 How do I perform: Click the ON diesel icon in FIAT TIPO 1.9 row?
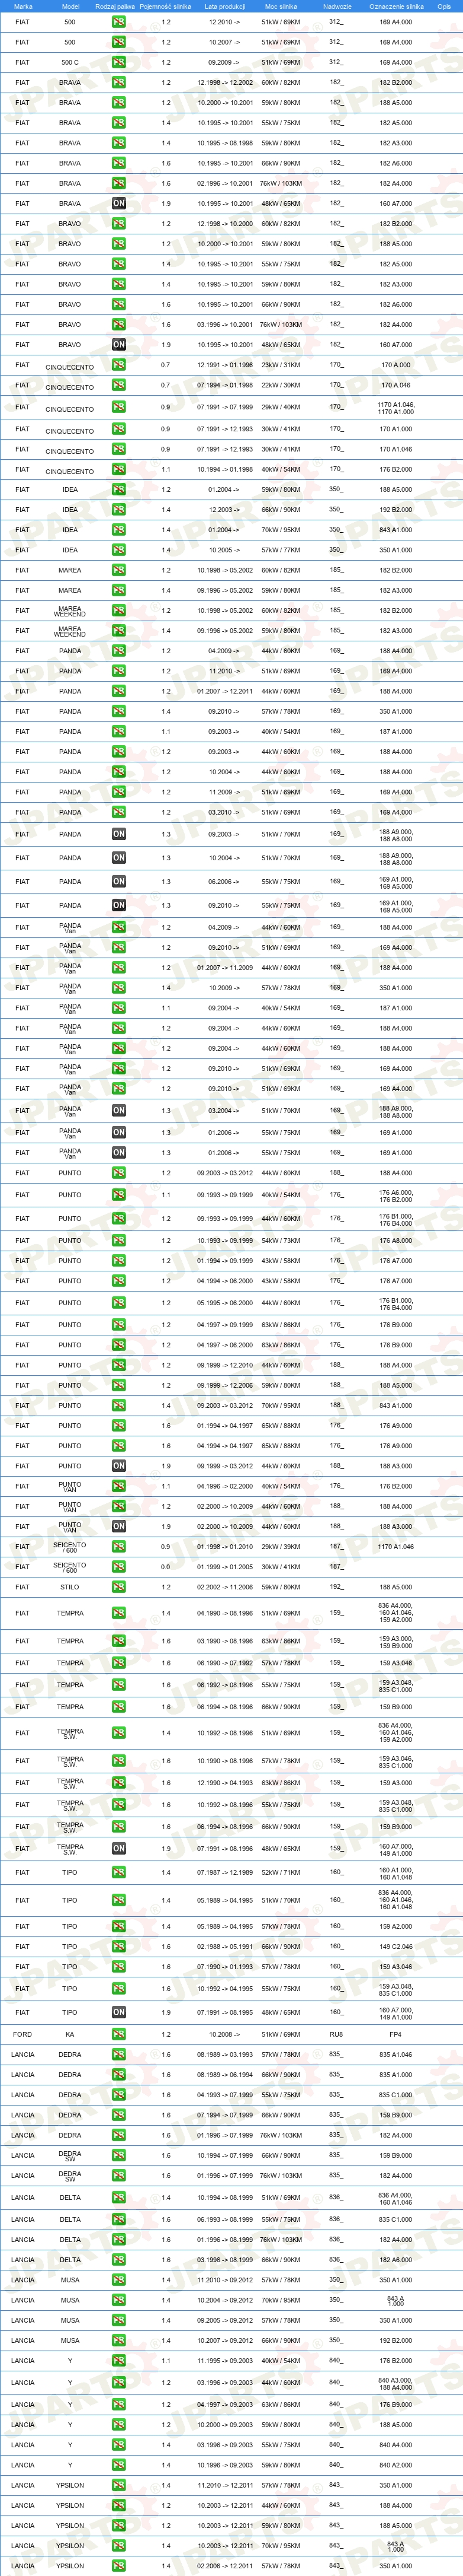[x=119, y=2013]
